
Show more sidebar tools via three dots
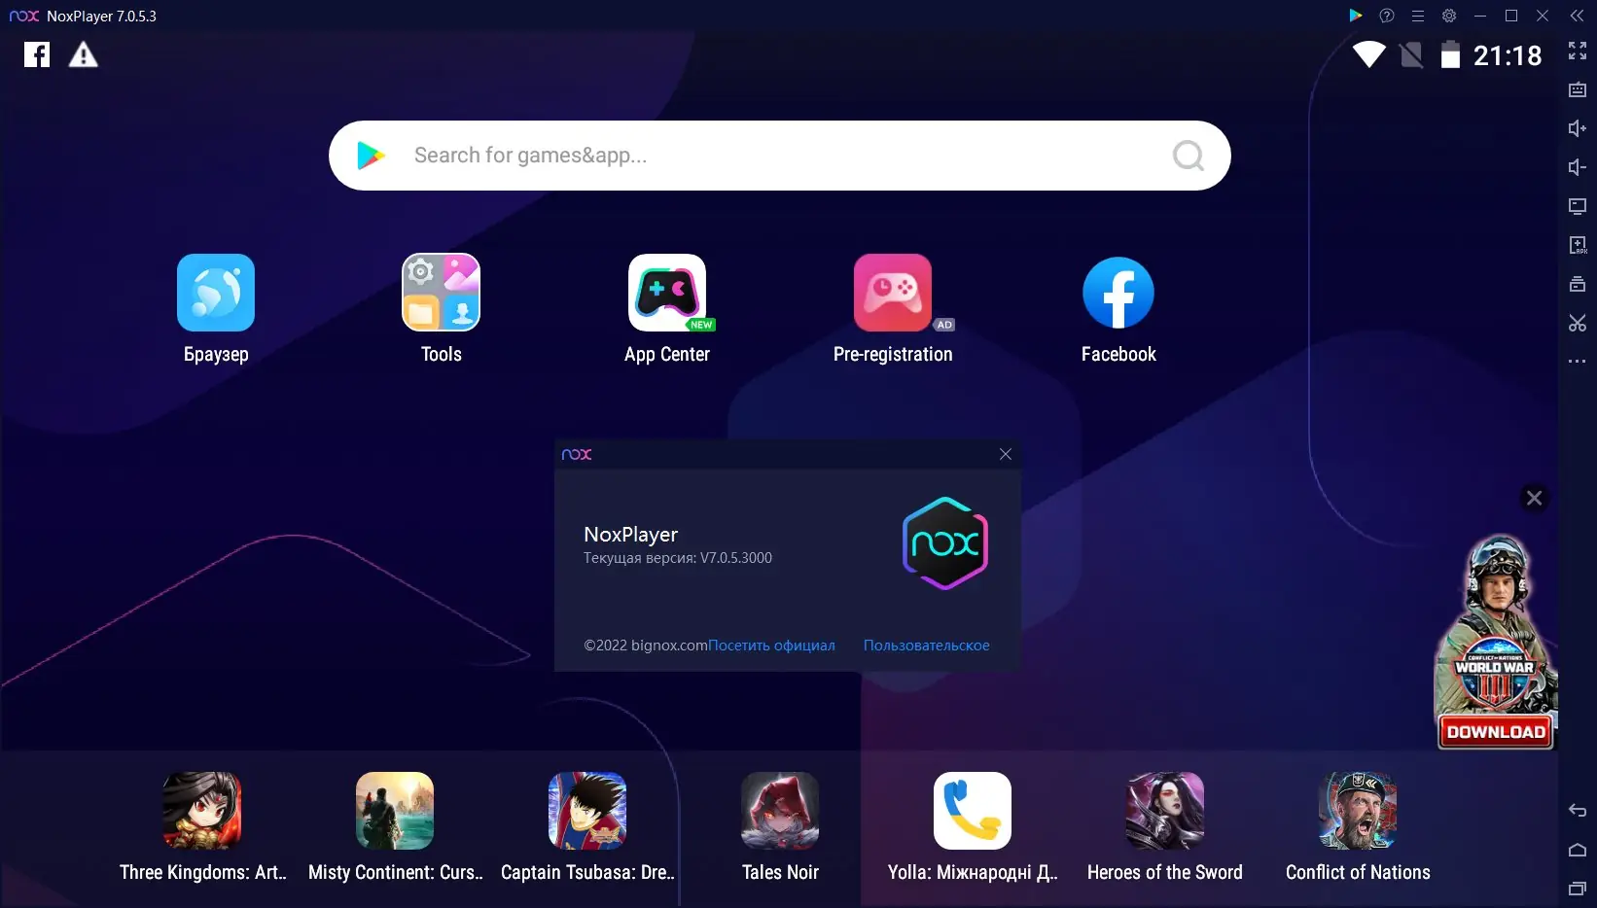tap(1578, 362)
